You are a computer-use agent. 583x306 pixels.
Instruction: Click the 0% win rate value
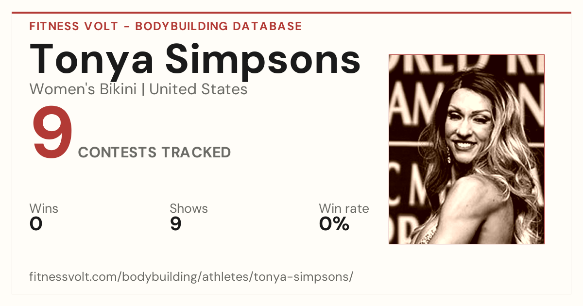[x=334, y=224]
